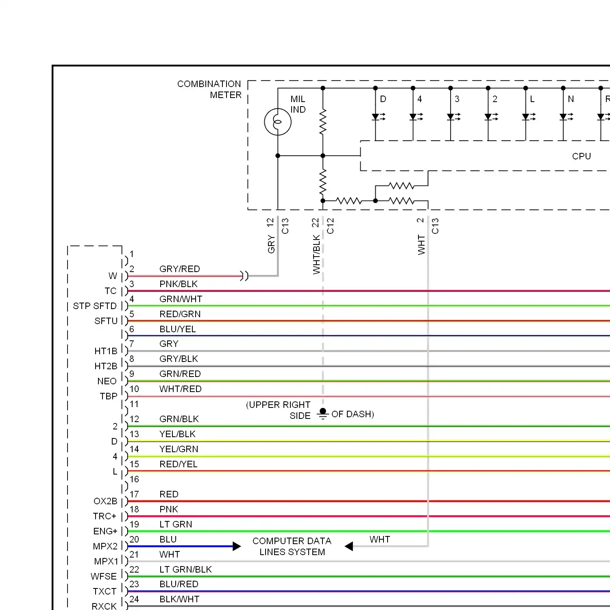Select the L position LED symbol in meter
Image resolution: width=610 pixels, height=610 pixels.
pos(529,117)
